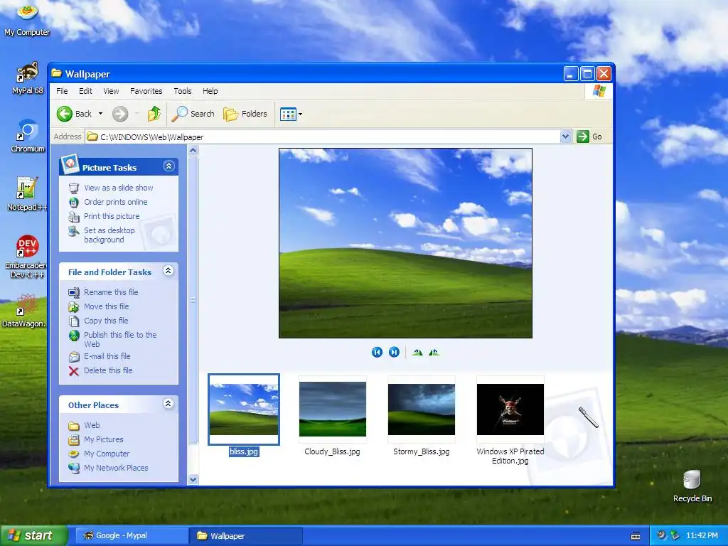Open My Computer in Other Places
728x546 pixels.
point(107,454)
